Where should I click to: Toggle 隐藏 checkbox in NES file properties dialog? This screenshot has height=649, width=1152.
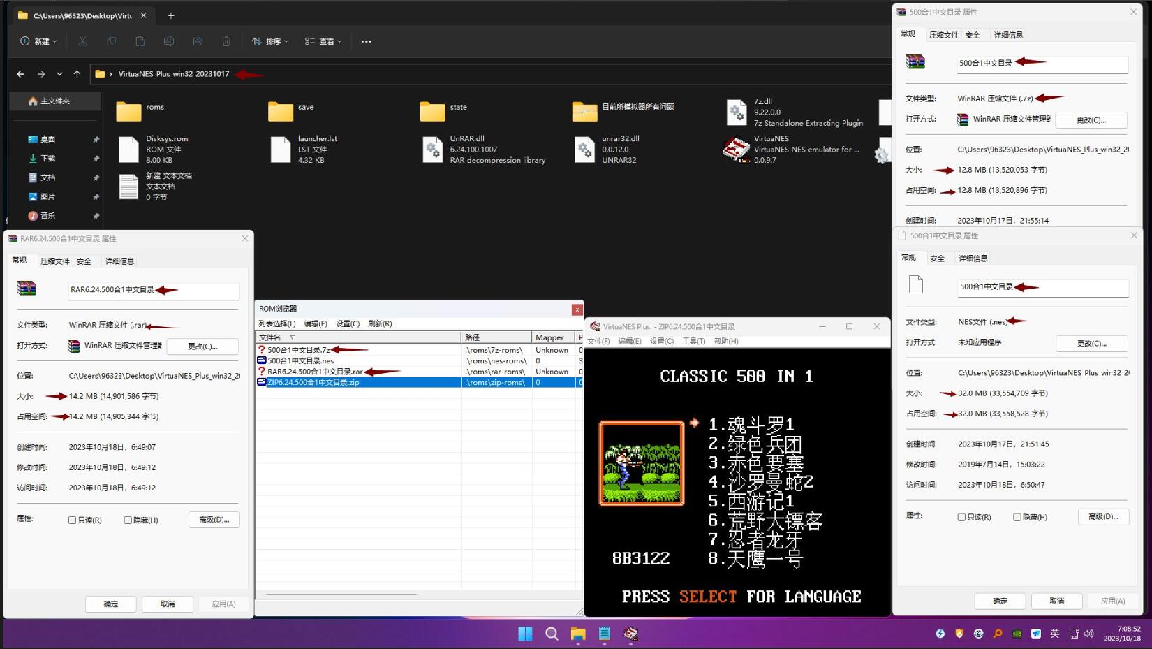pos(1017,517)
